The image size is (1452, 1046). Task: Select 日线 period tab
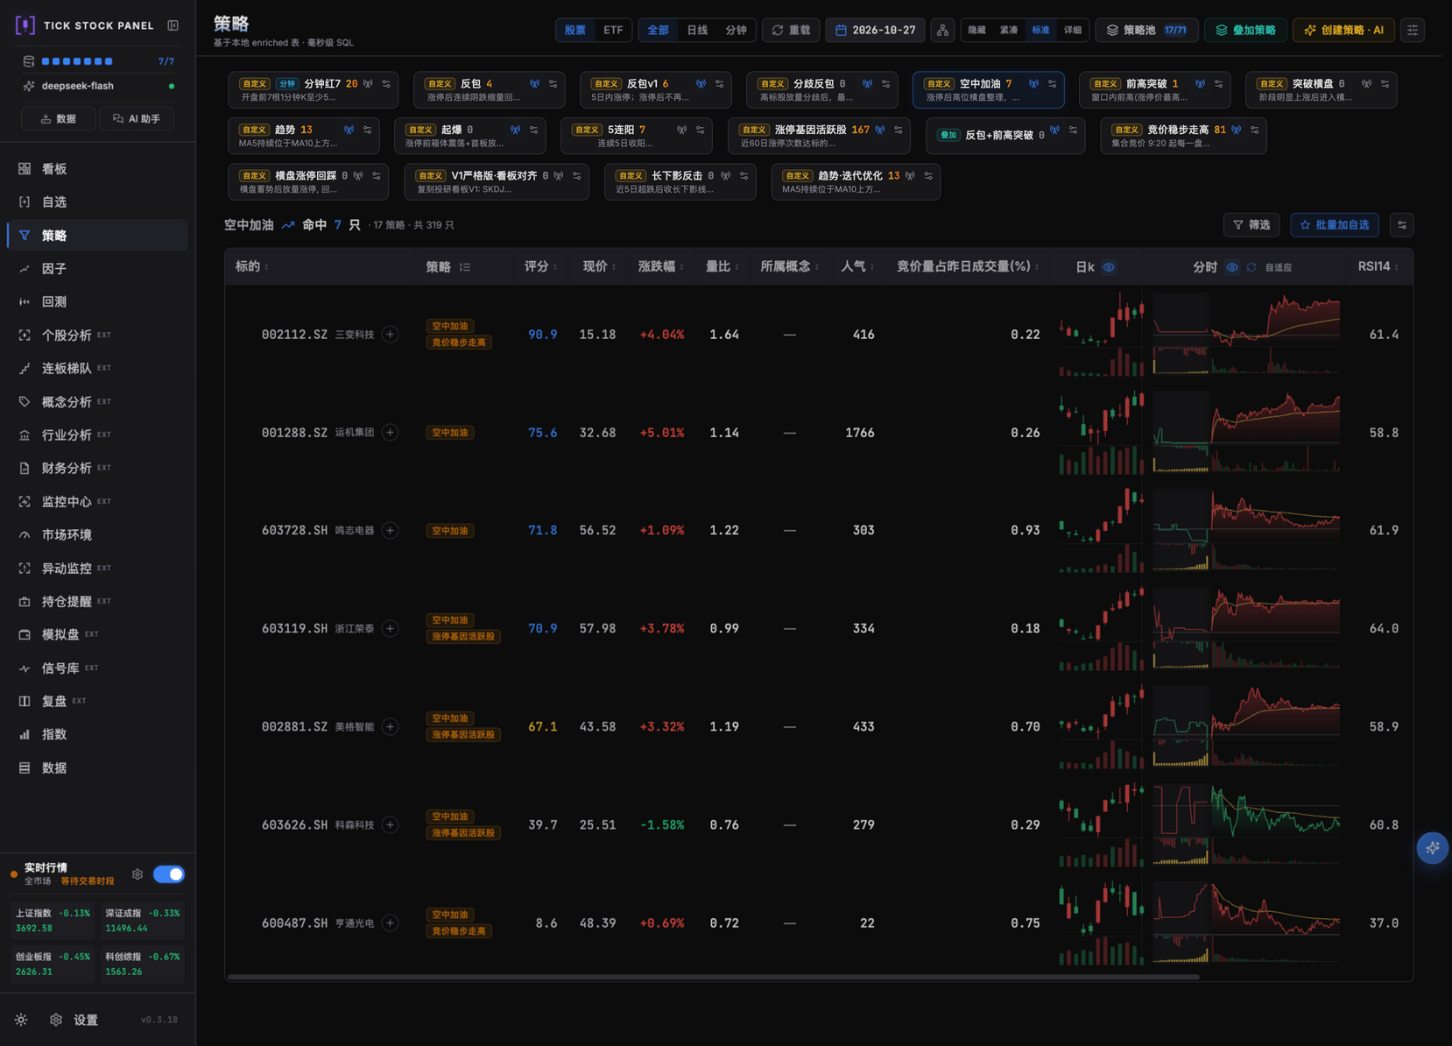(x=697, y=30)
